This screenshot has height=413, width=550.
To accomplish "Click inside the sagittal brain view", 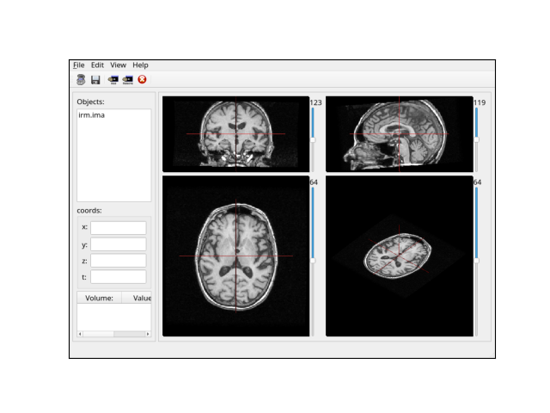I will (399, 134).
